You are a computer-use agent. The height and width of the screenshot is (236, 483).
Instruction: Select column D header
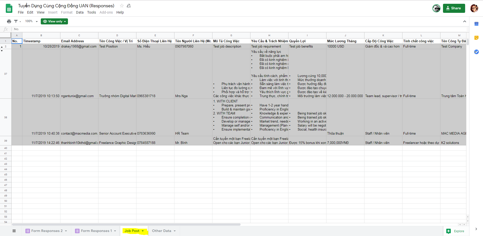pos(117,35)
